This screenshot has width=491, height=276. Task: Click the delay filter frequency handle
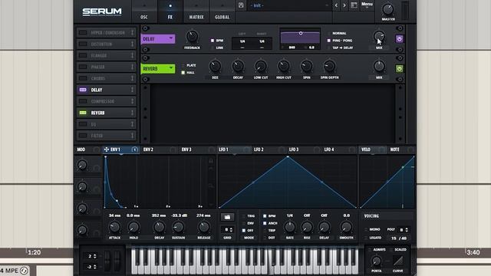[301, 33]
